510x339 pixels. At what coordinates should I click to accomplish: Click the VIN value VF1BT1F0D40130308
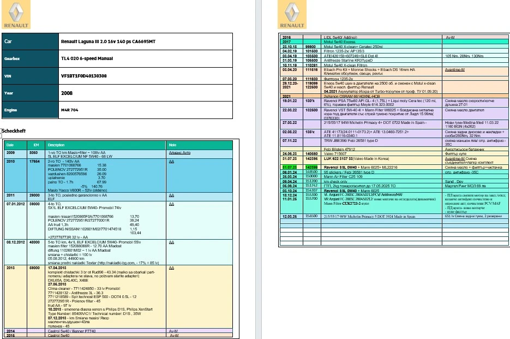(x=84, y=76)
